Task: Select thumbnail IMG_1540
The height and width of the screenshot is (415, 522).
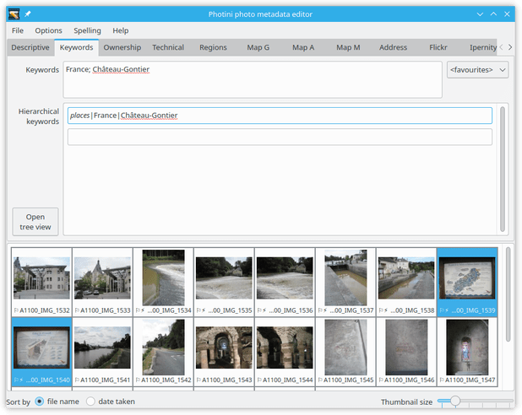Action: click(41, 351)
